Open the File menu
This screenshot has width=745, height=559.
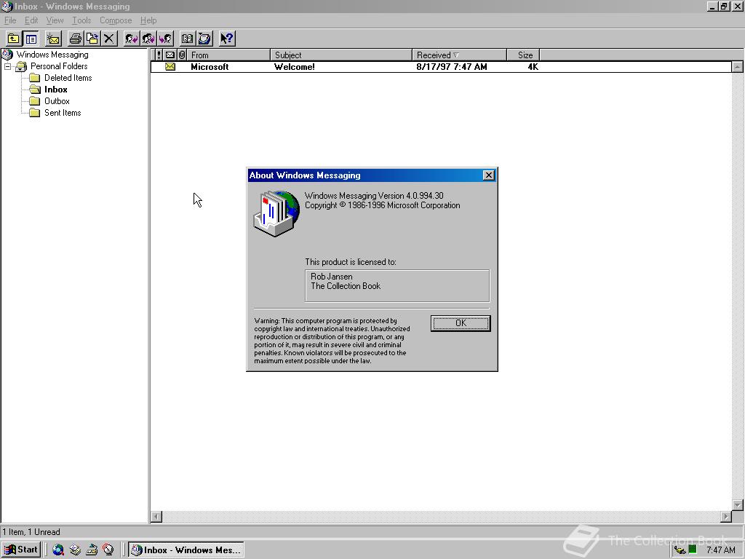point(10,20)
